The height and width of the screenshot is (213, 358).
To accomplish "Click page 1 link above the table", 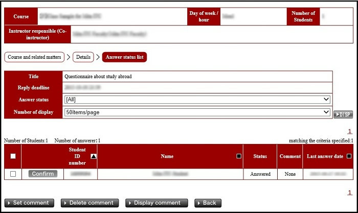I will 350,131.
